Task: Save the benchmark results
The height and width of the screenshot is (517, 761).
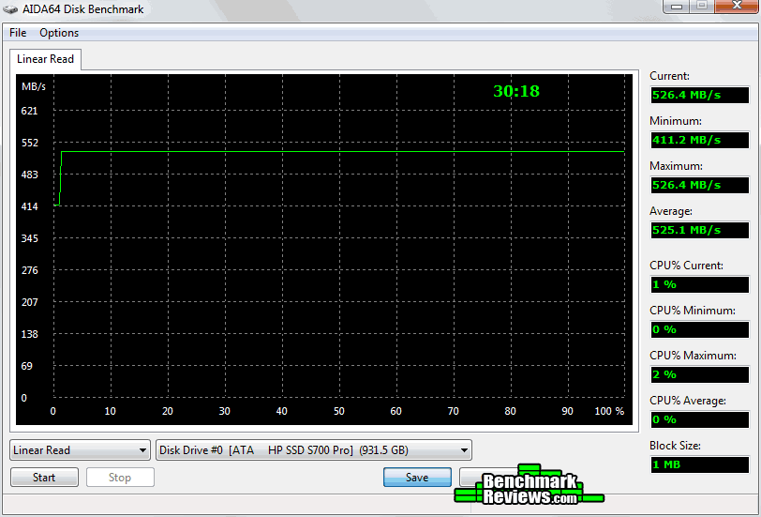Action: pyautogui.click(x=417, y=478)
